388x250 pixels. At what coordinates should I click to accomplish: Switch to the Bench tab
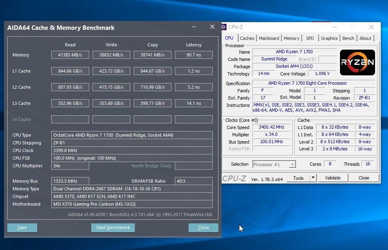[x=348, y=38]
